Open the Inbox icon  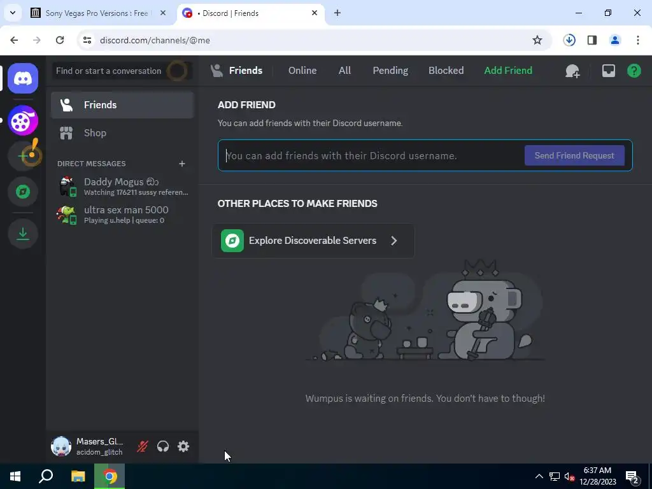click(608, 71)
